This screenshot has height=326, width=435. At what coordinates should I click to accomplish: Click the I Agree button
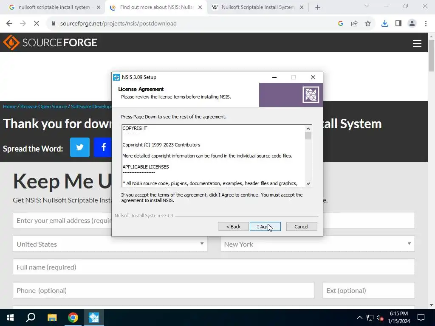pos(265,227)
